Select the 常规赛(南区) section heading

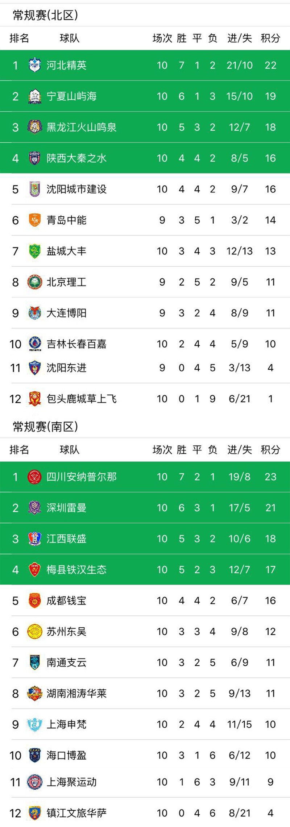coord(45,427)
